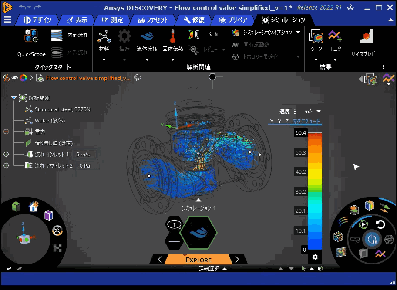This screenshot has height=290, width=397.
Task: Go to the next stage arrow right of EXPLORE
Action: (237, 260)
